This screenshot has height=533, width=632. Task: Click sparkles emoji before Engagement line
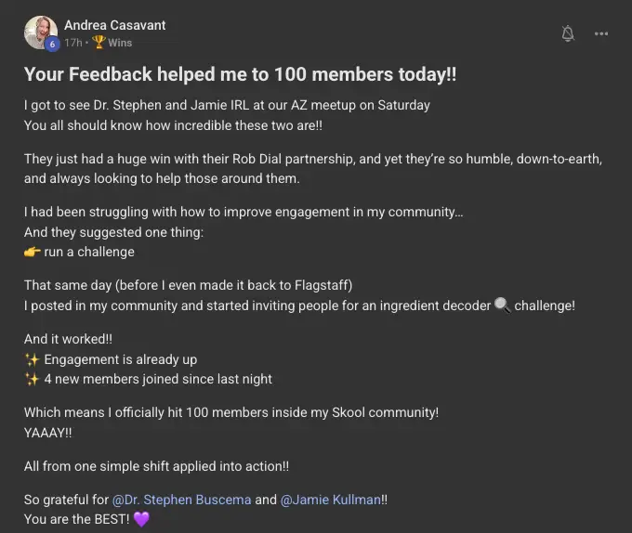[32, 359]
